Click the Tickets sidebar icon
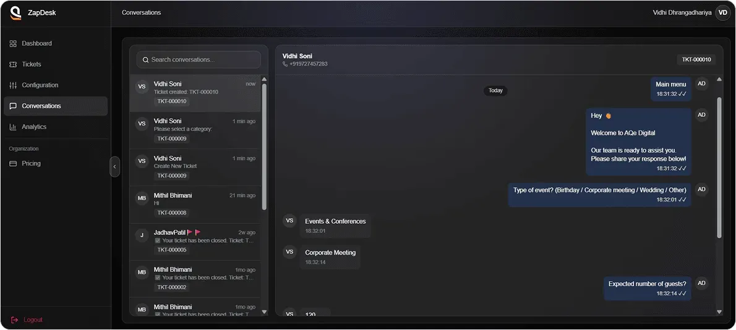736x330 pixels. [x=13, y=64]
